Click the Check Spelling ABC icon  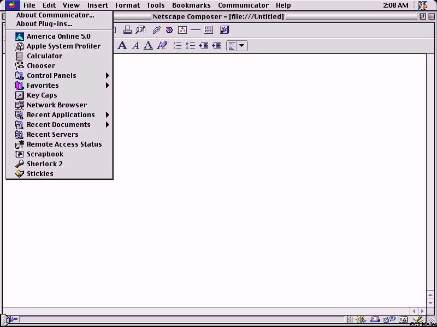224,30
